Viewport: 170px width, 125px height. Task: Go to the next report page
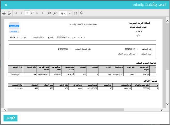tap(37, 13)
